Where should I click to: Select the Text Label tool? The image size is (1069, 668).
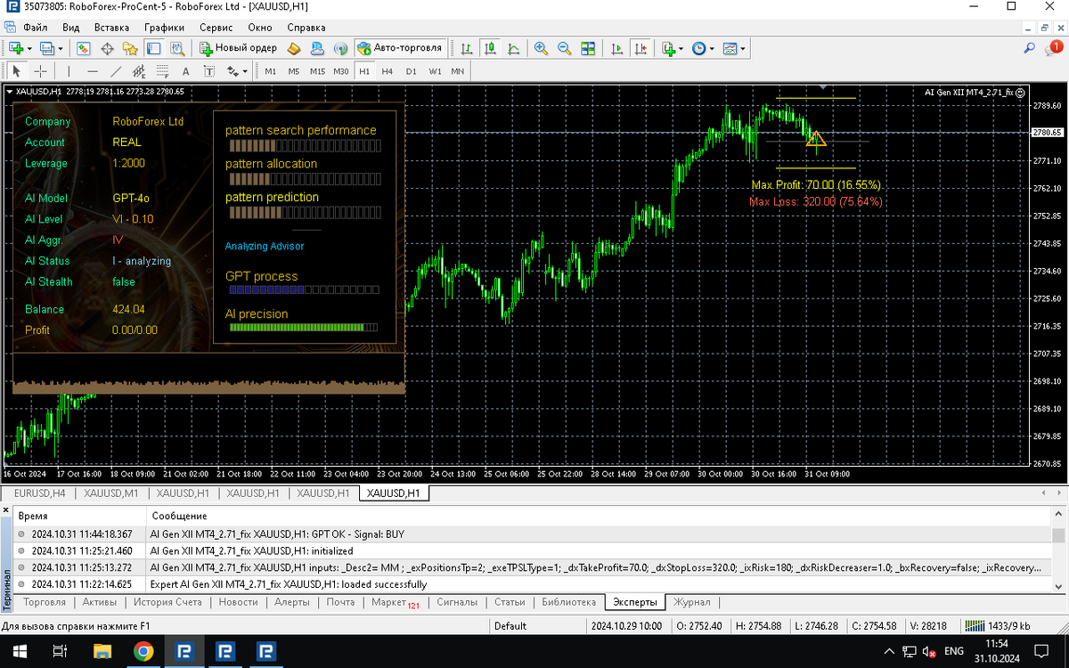coord(208,71)
